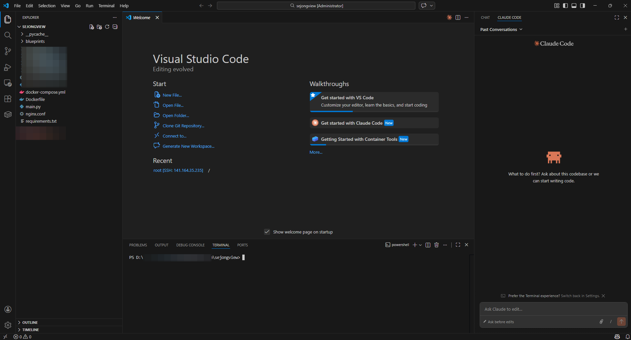This screenshot has width=631, height=340.
Task: Switch to the OUTPUT panel tab
Action: coord(162,245)
